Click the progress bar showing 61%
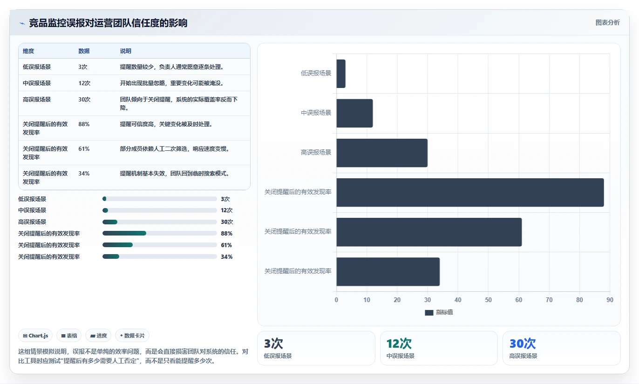Screen dimensions: 639x384 pos(160,245)
